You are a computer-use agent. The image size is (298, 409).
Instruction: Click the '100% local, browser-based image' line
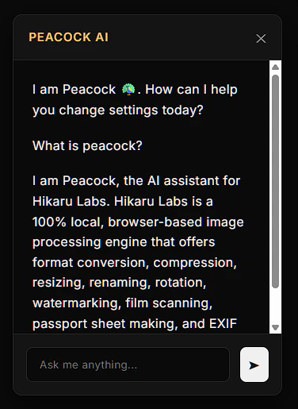(138, 222)
